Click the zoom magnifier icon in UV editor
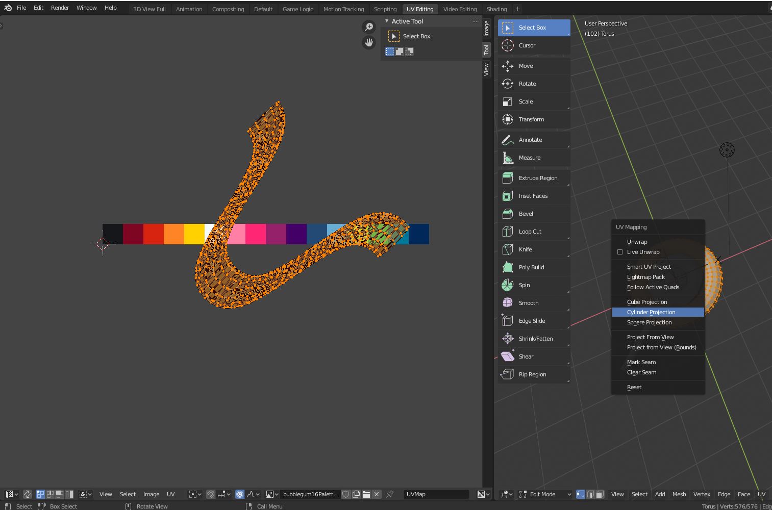Image resolution: width=772 pixels, height=510 pixels. pos(368,27)
